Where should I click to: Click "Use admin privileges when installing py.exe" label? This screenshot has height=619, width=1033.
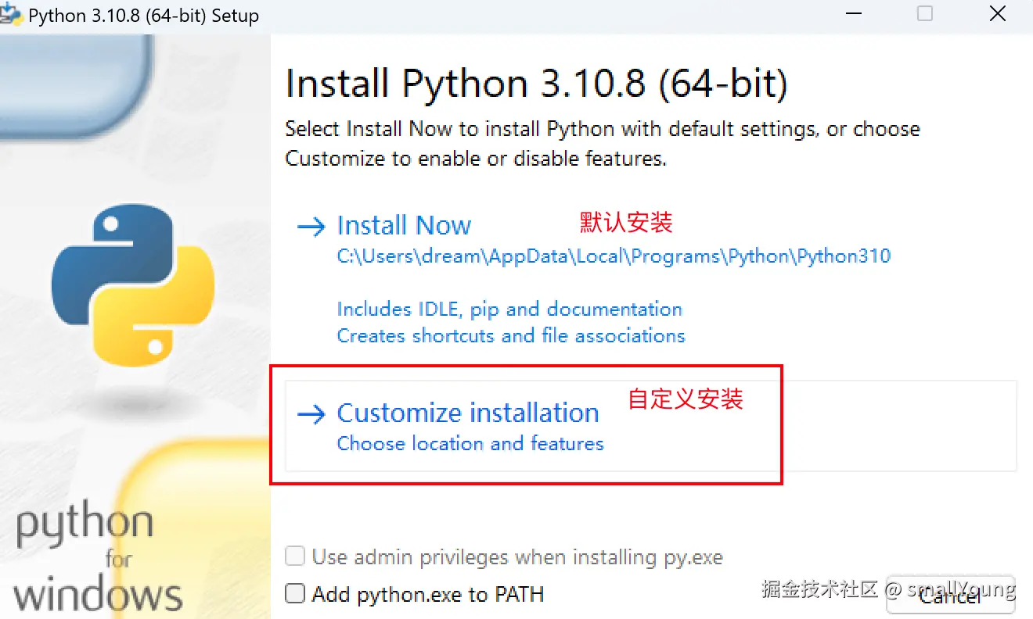(x=516, y=557)
